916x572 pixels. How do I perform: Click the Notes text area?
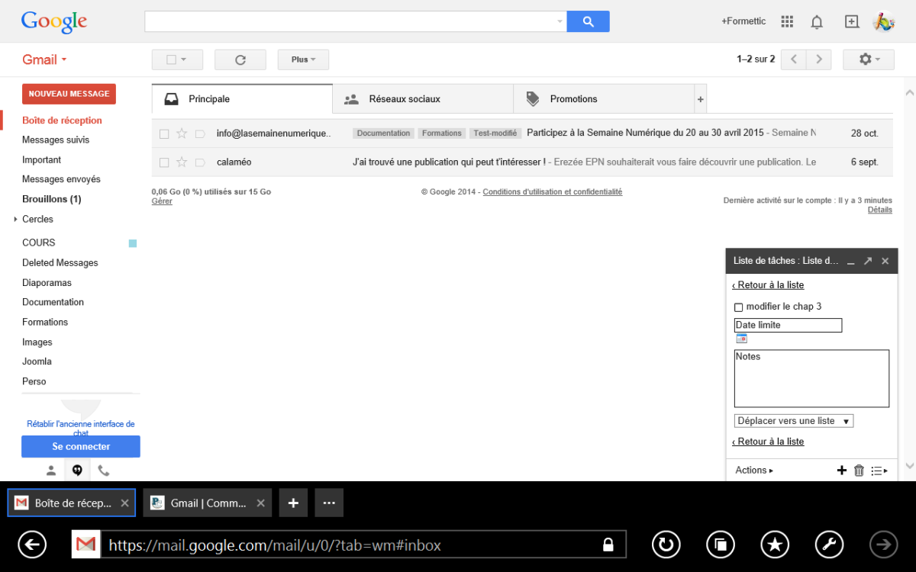coord(811,378)
